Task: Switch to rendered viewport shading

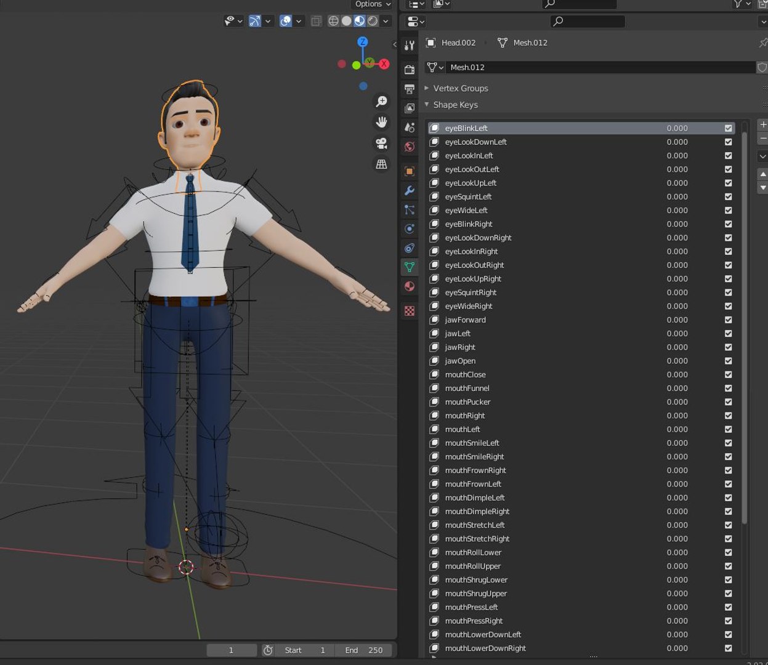Action: (x=373, y=21)
